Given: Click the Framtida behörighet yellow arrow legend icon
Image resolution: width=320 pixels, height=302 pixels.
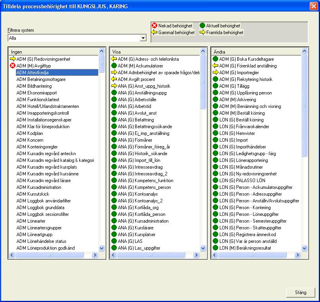Looking at the screenshot, I should (202, 32).
